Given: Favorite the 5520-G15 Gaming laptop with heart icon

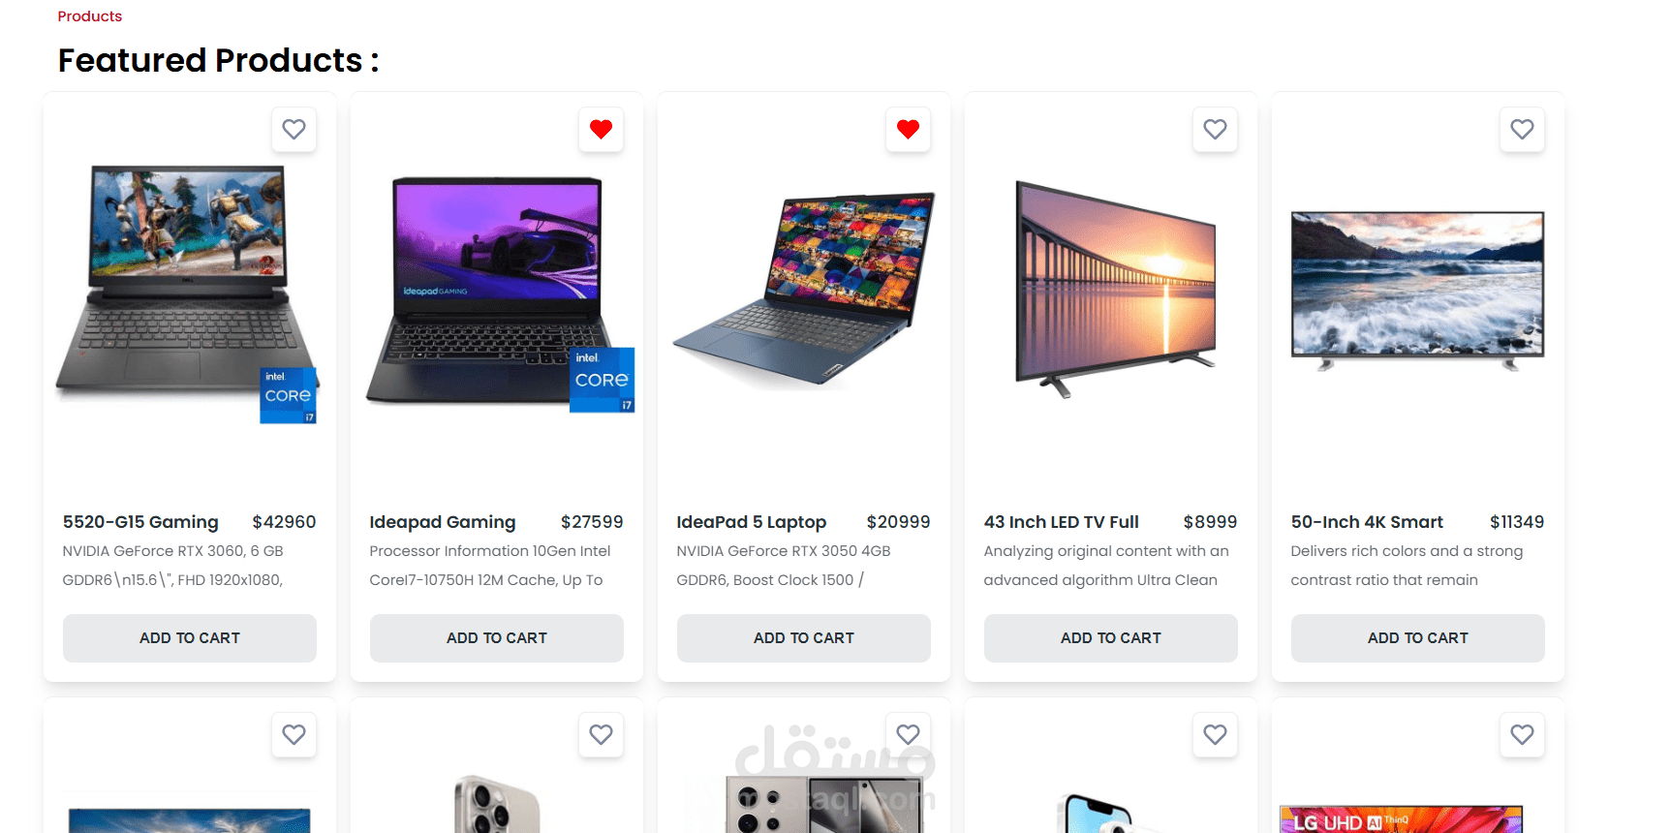Looking at the screenshot, I should [294, 129].
